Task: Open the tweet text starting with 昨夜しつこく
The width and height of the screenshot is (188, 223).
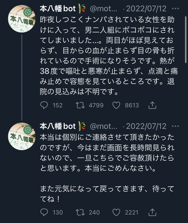Action: [x=110, y=56]
